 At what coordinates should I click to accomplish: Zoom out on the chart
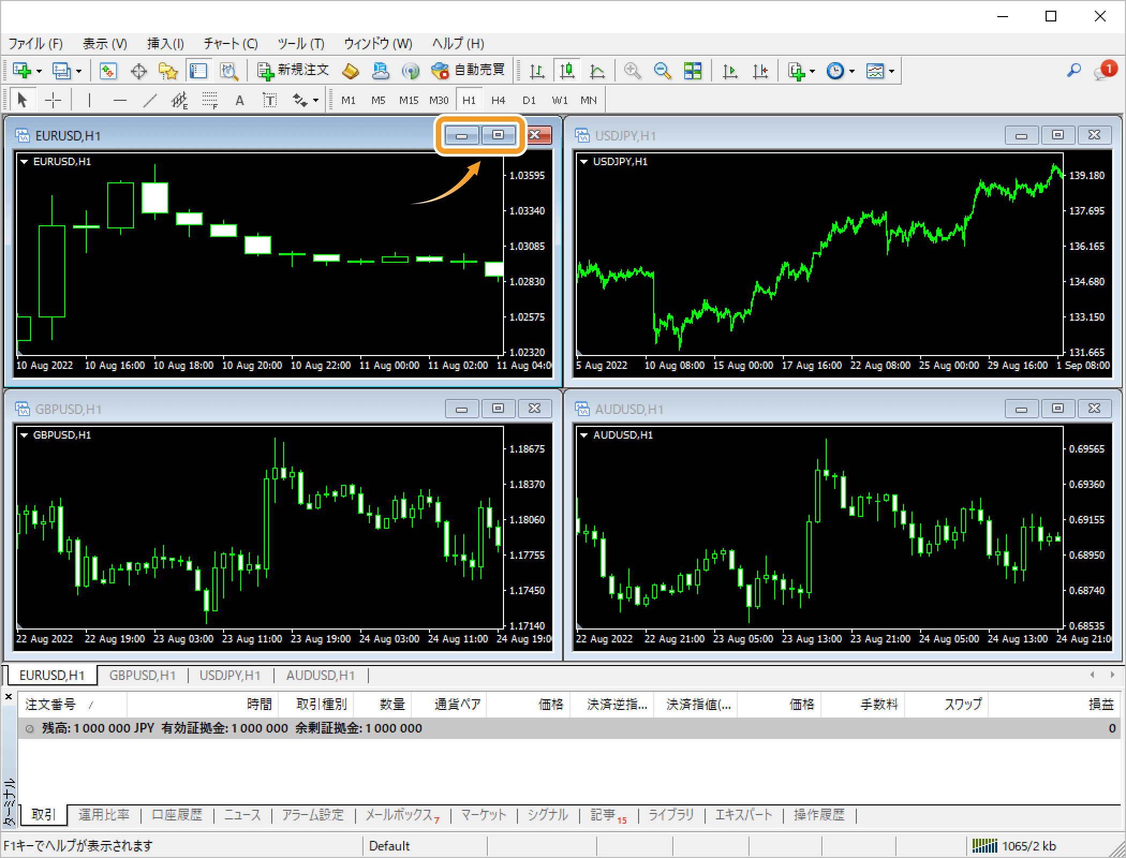663,70
